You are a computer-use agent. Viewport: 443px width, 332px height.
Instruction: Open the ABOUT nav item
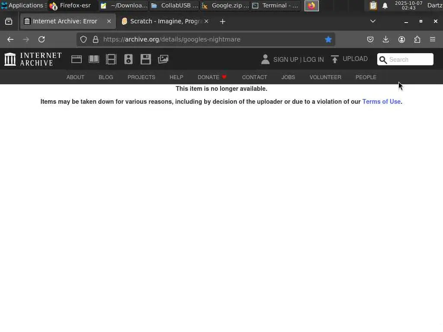[x=75, y=77]
